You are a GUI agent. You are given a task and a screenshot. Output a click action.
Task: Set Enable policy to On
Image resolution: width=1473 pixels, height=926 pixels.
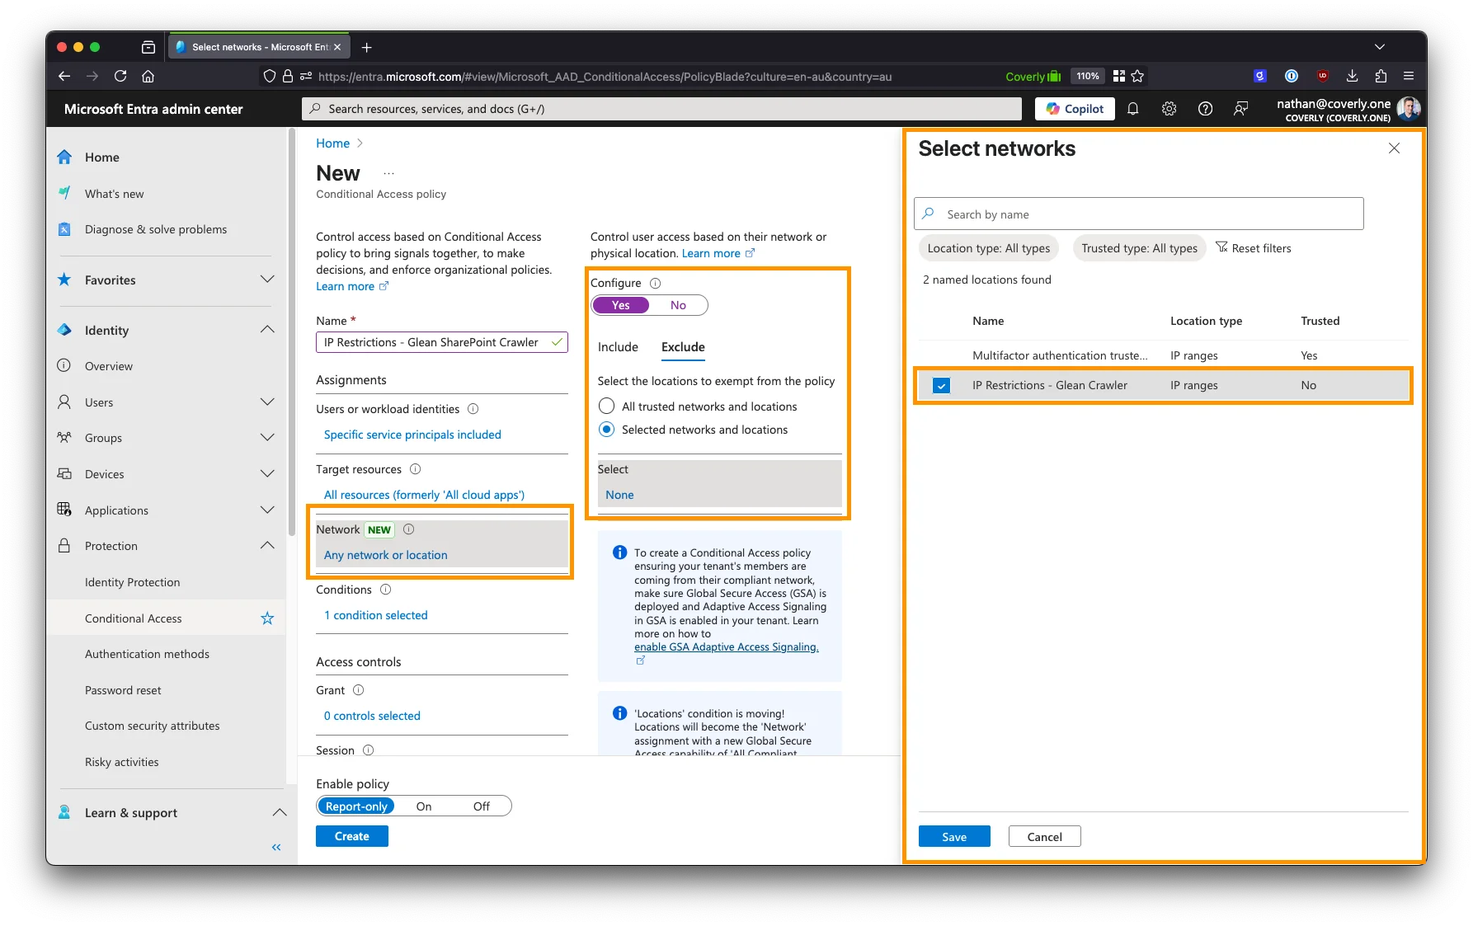(x=424, y=806)
